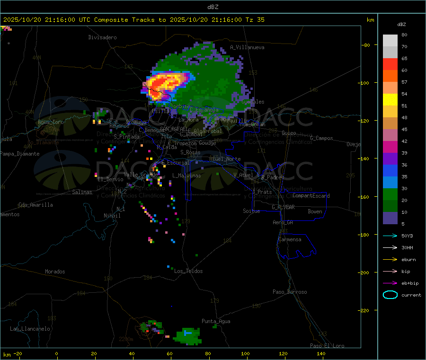The image size is (426, 360).
Task: Click the 'S_Pintada' map label
Action: (x=126, y=137)
